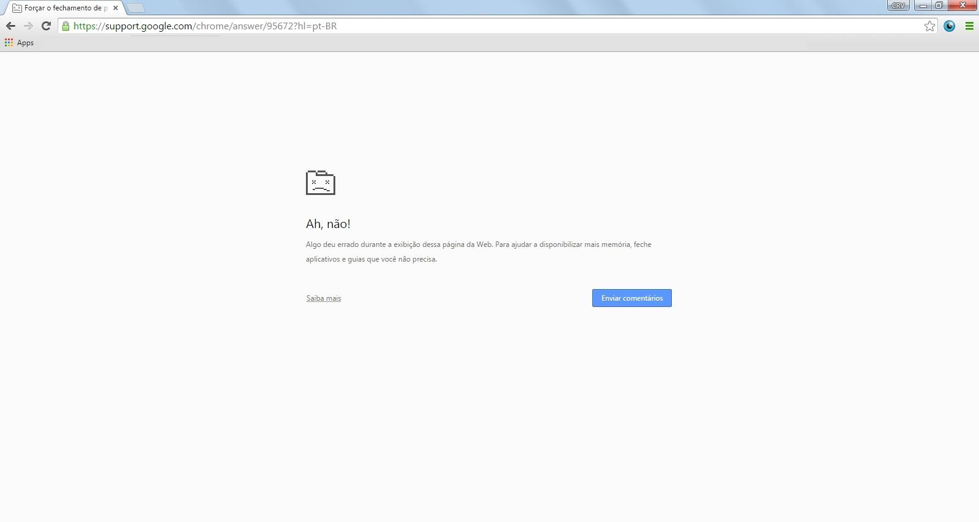Open the CRV profile switcher
The image size is (979, 522).
point(898,6)
